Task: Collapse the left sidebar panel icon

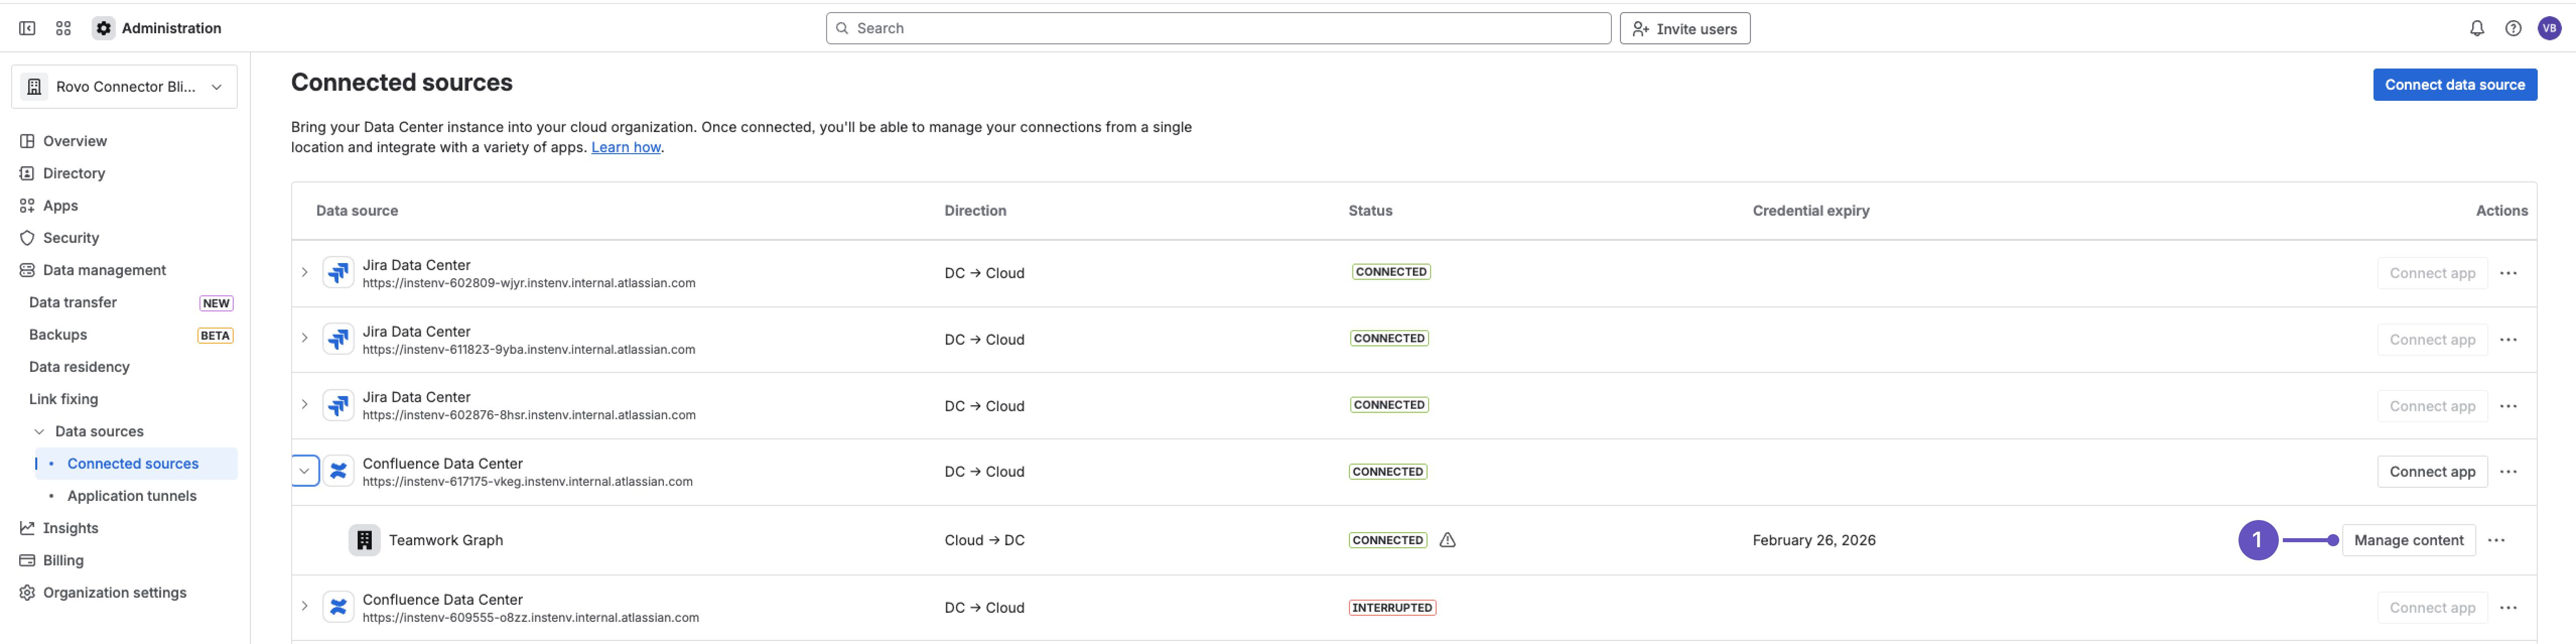Action: tap(27, 28)
